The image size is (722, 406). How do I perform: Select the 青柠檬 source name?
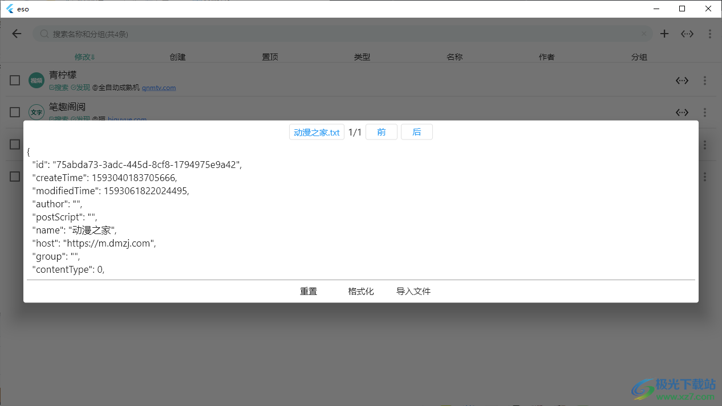tap(63, 75)
